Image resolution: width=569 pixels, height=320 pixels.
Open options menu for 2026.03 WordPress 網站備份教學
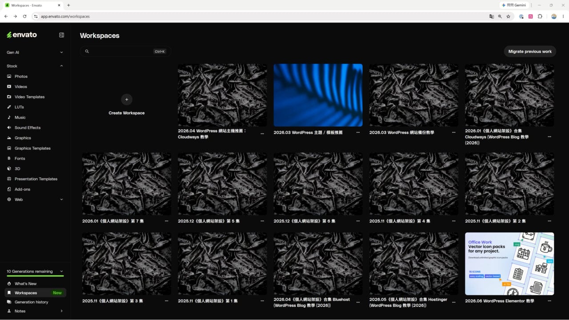pos(453,132)
